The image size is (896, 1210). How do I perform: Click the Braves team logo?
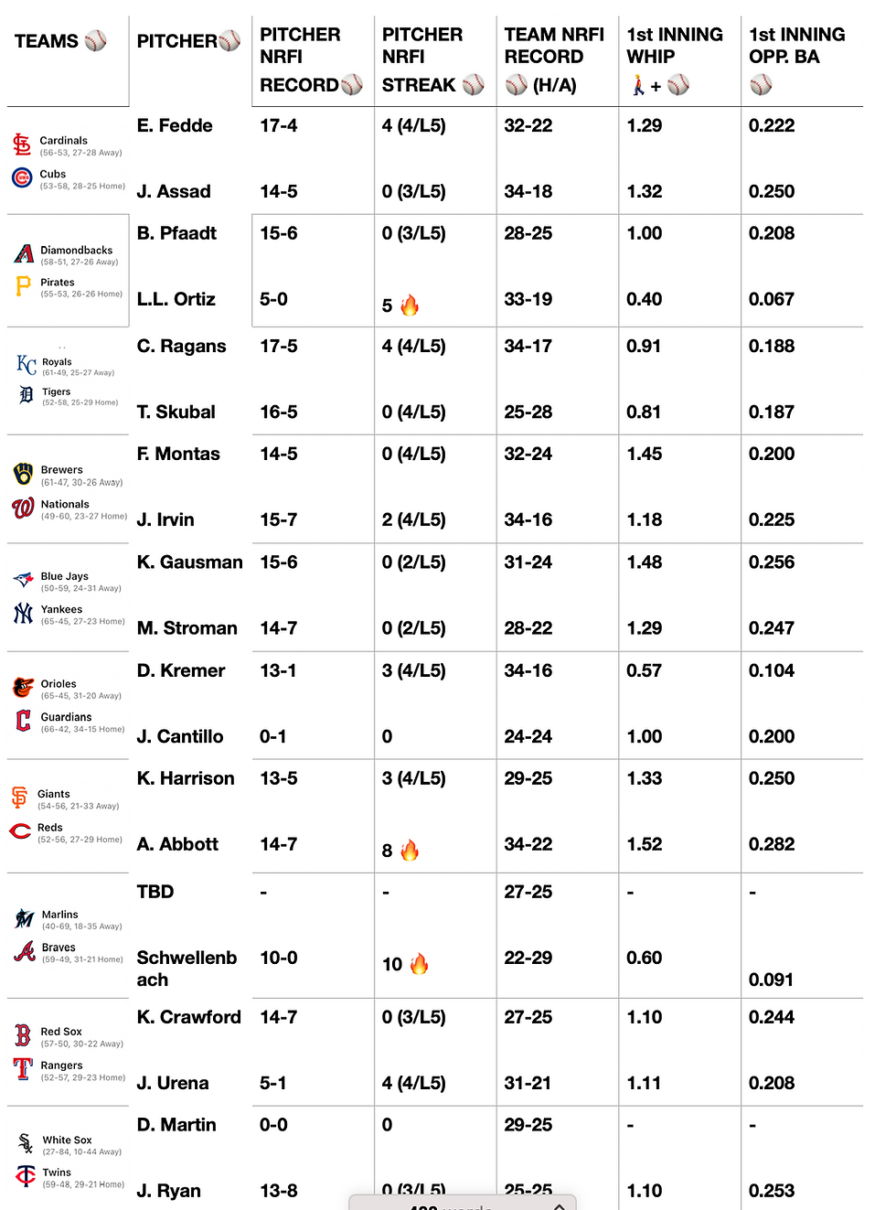pos(25,951)
